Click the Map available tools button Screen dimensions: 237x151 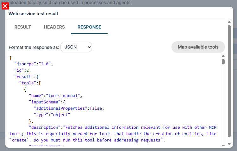[198, 47]
